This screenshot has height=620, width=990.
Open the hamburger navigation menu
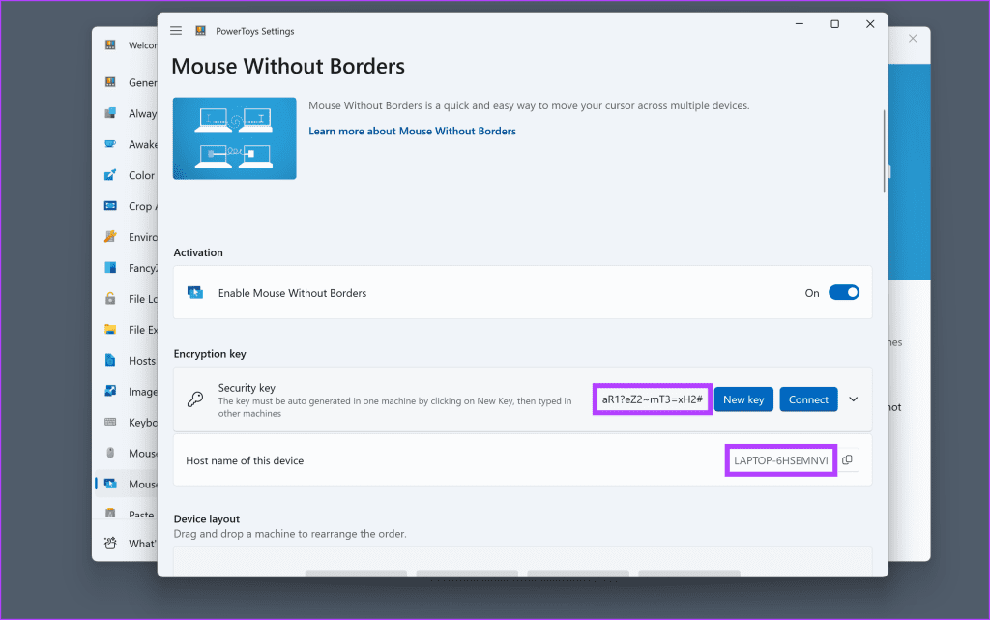[x=176, y=30]
